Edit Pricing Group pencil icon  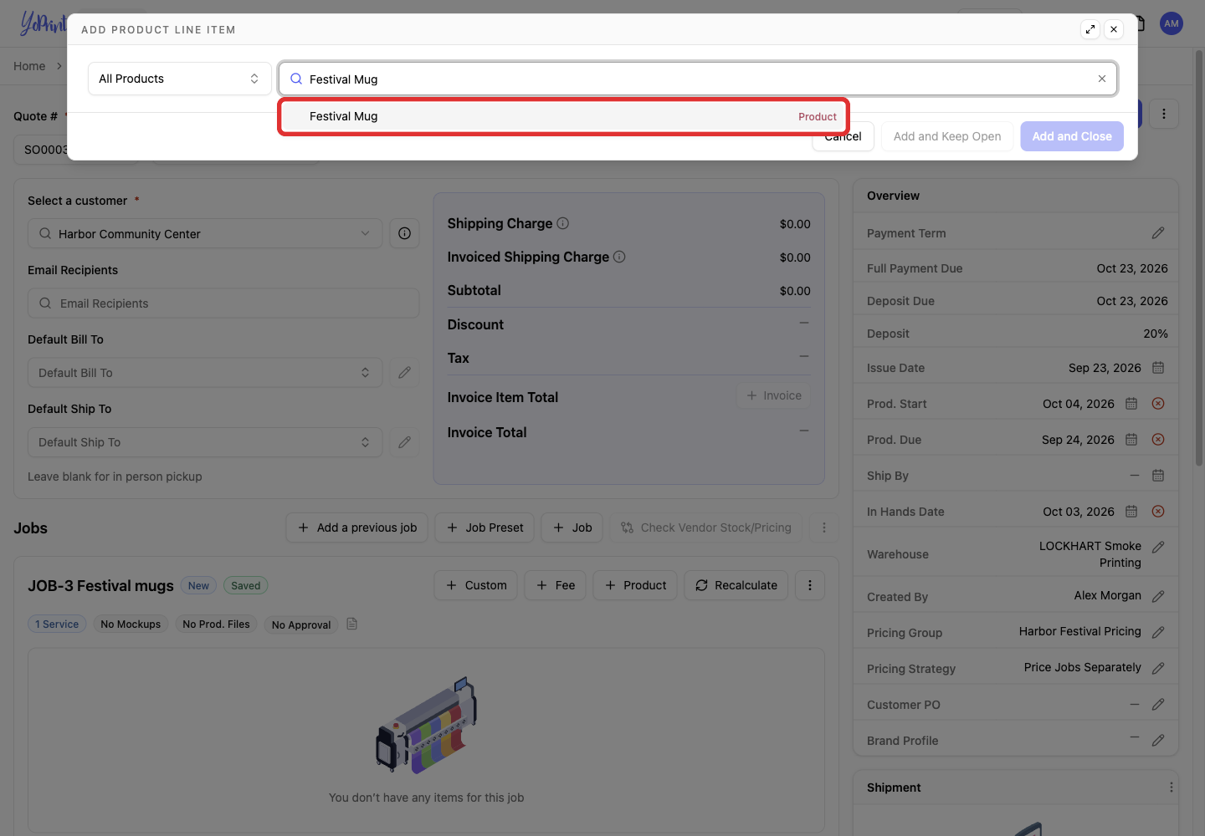(1158, 633)
